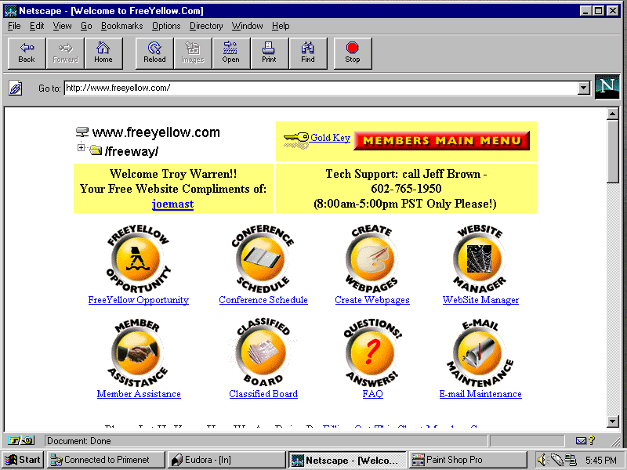Follow the E-mail Maintenance text link
This screenshot has height=470, width=627.
tap(480, 394)
